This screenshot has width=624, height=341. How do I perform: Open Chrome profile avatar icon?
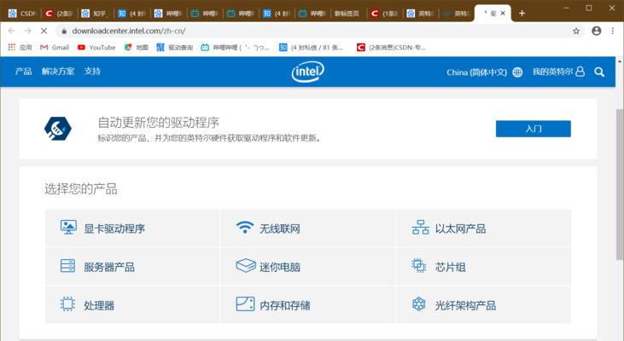point(596,31)
